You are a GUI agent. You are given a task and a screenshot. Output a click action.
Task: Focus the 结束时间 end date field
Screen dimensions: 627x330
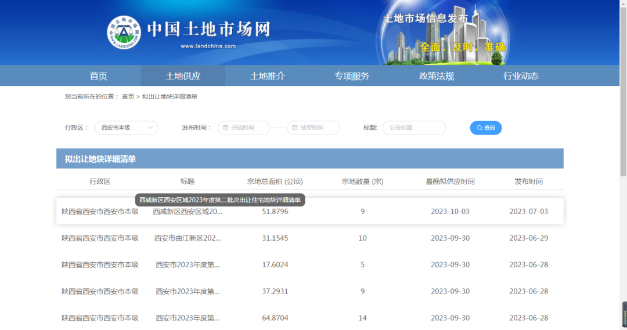click(x=313, y=128)
